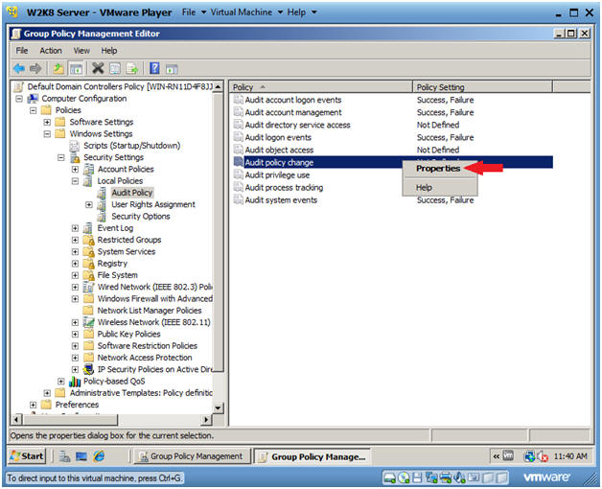The height and width of the screenshot is (489, 602).
Task: Open the Virtual Machine dropdown menu
Action: tap(246, 12)
